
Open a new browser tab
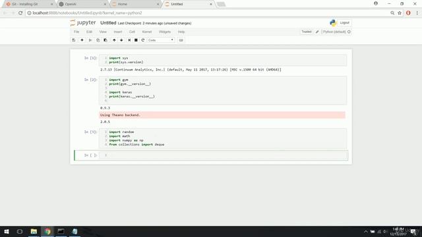pyautogui.click(x=221, y=4)
